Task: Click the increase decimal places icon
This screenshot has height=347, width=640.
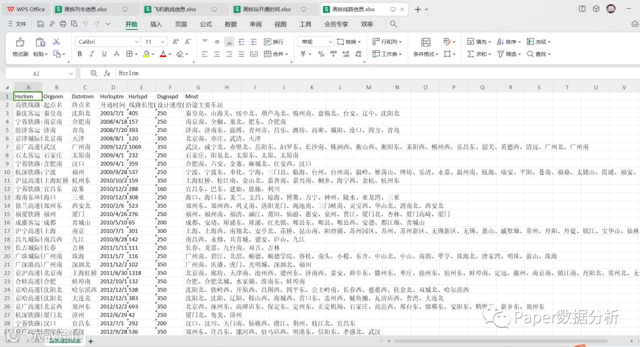Action: point(345,54)
